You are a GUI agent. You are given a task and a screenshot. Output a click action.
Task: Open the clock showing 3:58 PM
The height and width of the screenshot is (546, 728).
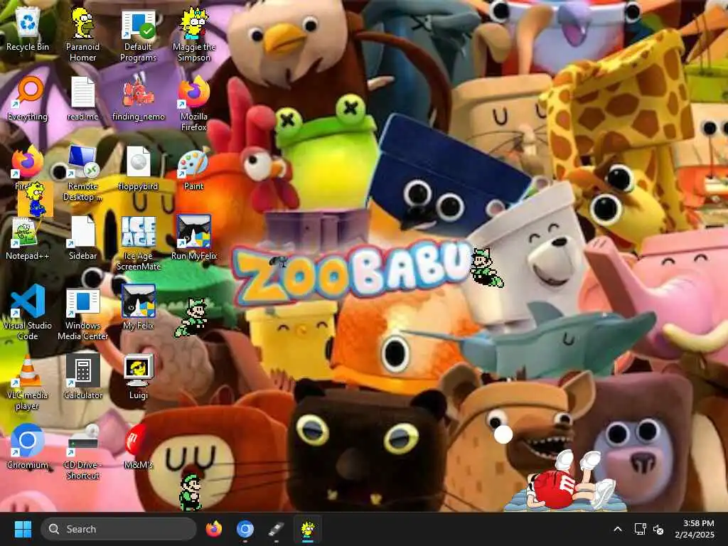click(695, 529)
